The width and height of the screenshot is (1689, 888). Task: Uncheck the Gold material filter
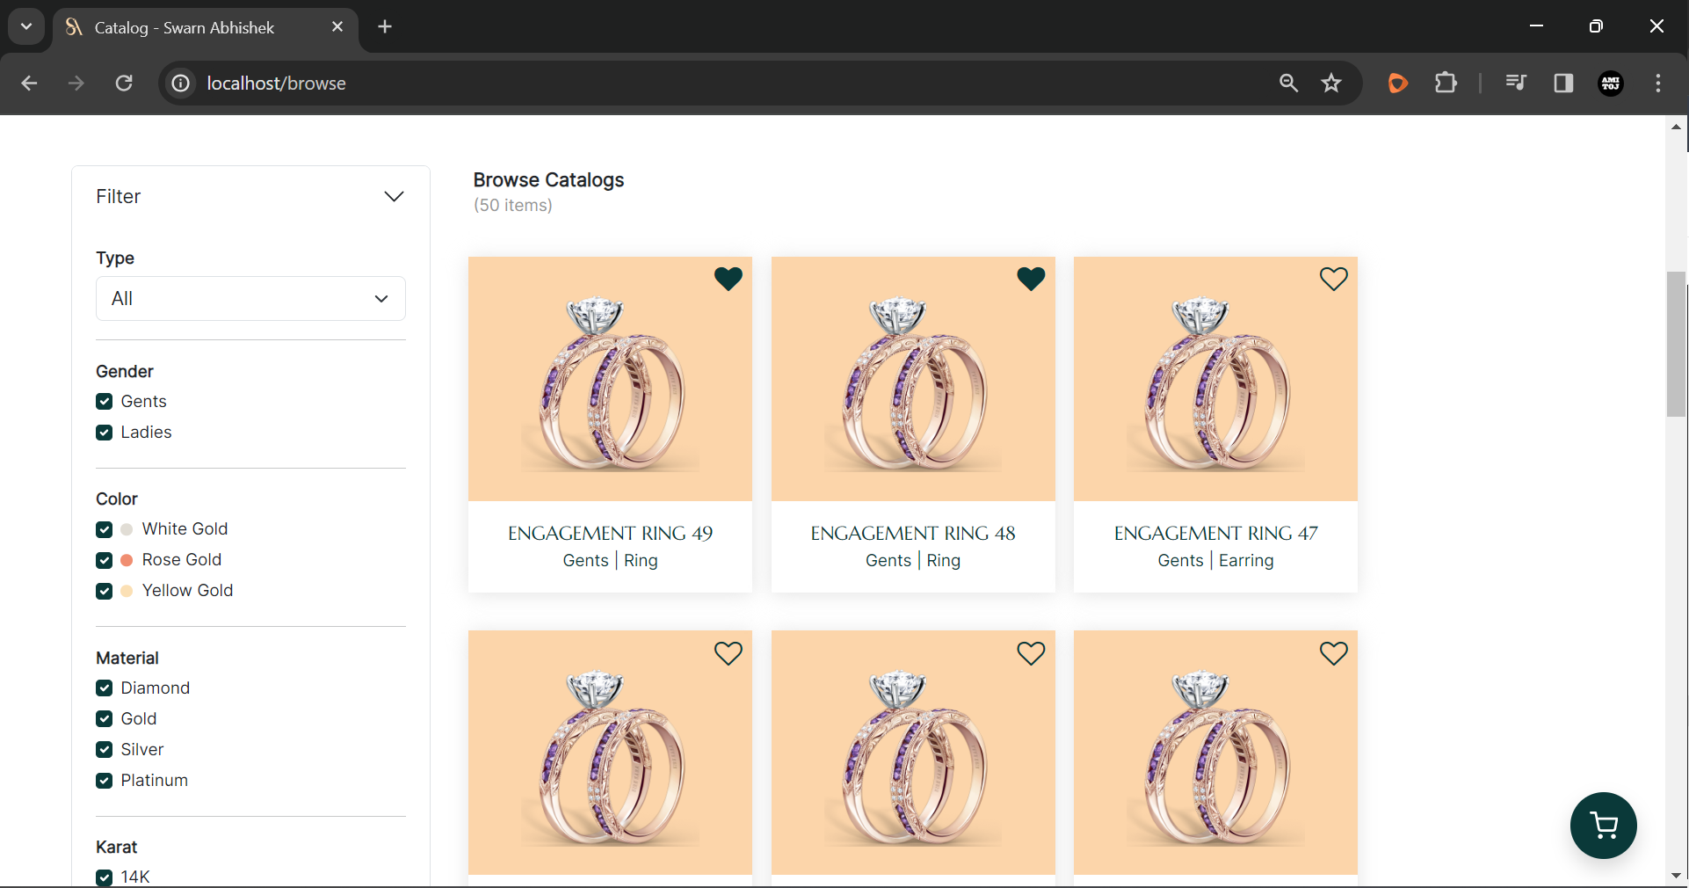coord(105,719)
